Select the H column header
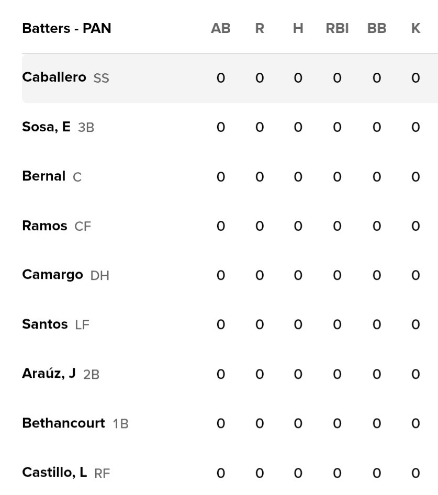Screen dimensions: 438x495 point(298,29)
